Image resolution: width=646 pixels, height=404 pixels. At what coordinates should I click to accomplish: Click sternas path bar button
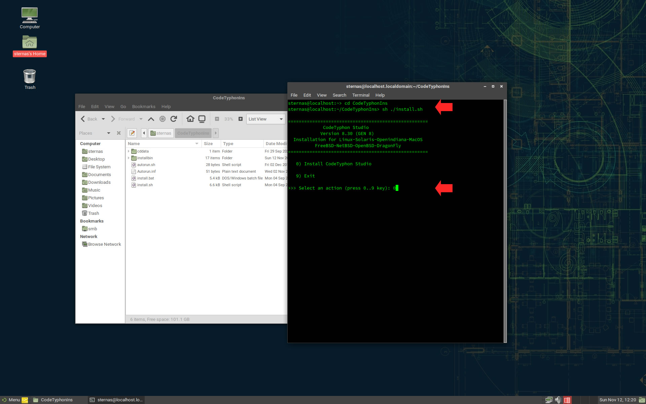coord(161,133)
